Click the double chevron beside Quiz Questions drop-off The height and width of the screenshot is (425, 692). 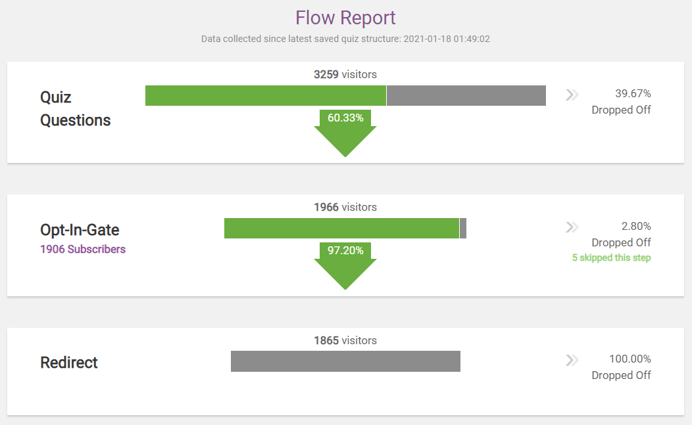point(572,95)
